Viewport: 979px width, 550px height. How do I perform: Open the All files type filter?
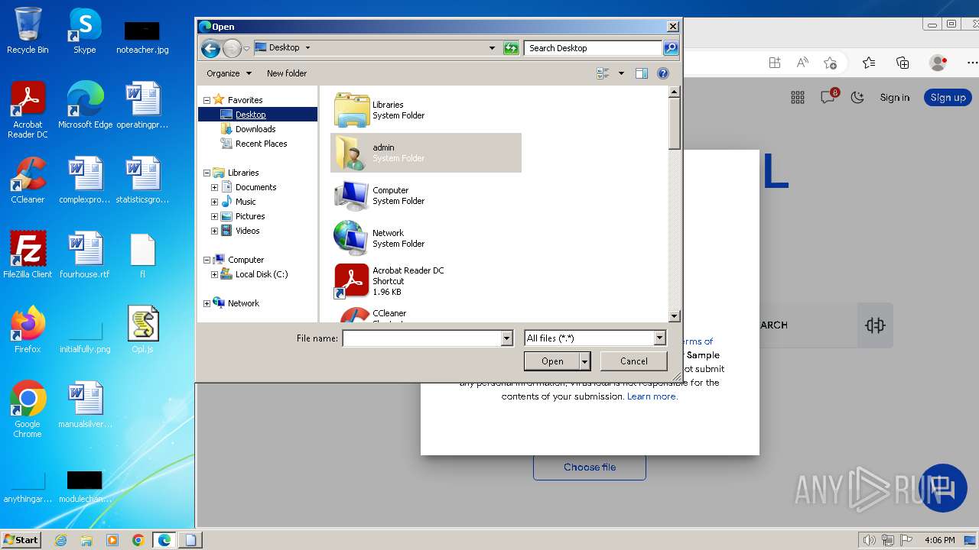594,338
